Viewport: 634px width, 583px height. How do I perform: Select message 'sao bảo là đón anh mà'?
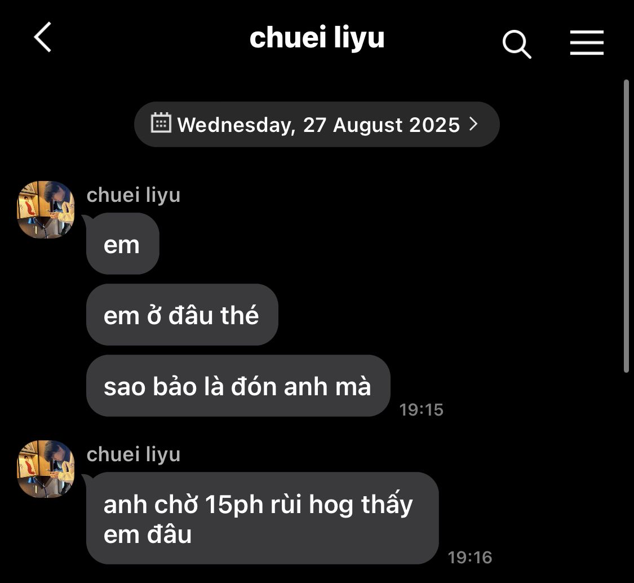[x=238, y=386]
